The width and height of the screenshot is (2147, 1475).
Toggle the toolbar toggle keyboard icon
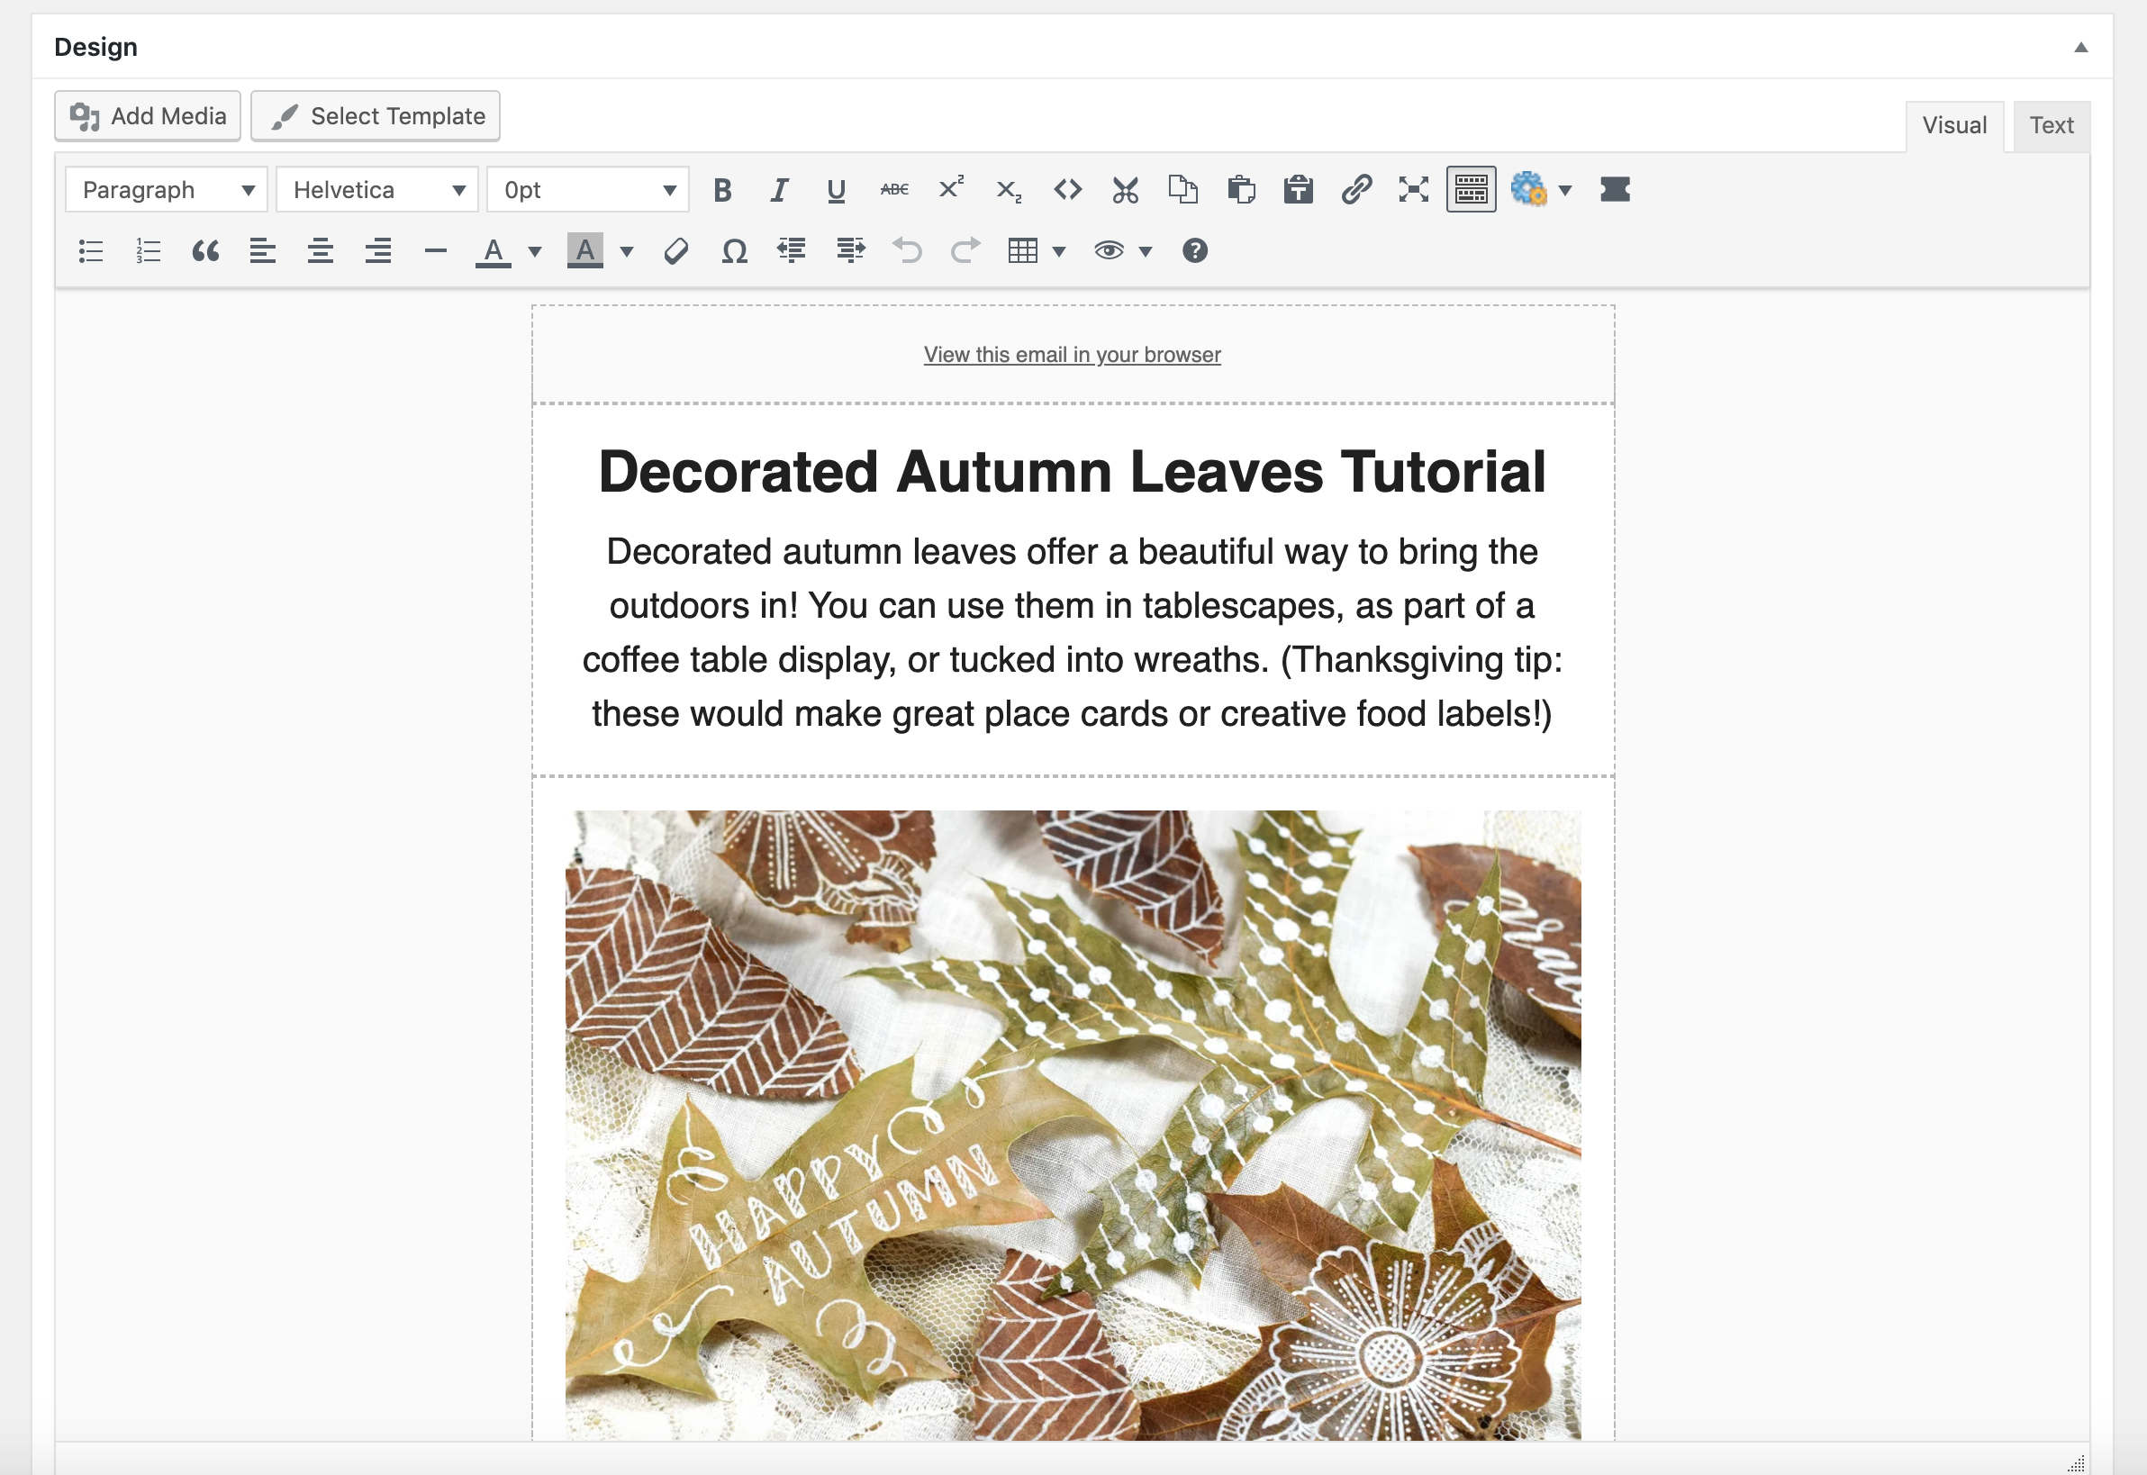1471,190
